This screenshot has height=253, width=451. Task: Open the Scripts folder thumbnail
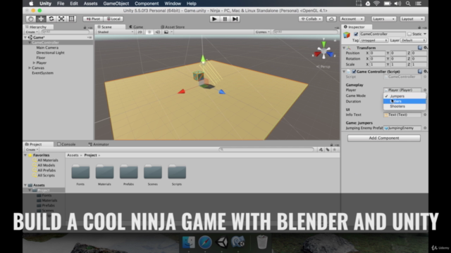pos(177,171)
